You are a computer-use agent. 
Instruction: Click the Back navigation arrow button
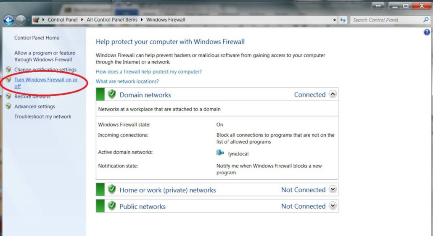[8, 20]
